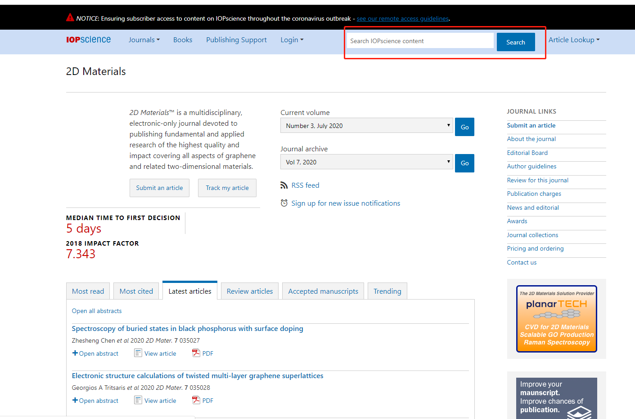Viewport: 635px width, 419px height.
Task: Click the Search IOPscience content field
Action: click(420, 41)
